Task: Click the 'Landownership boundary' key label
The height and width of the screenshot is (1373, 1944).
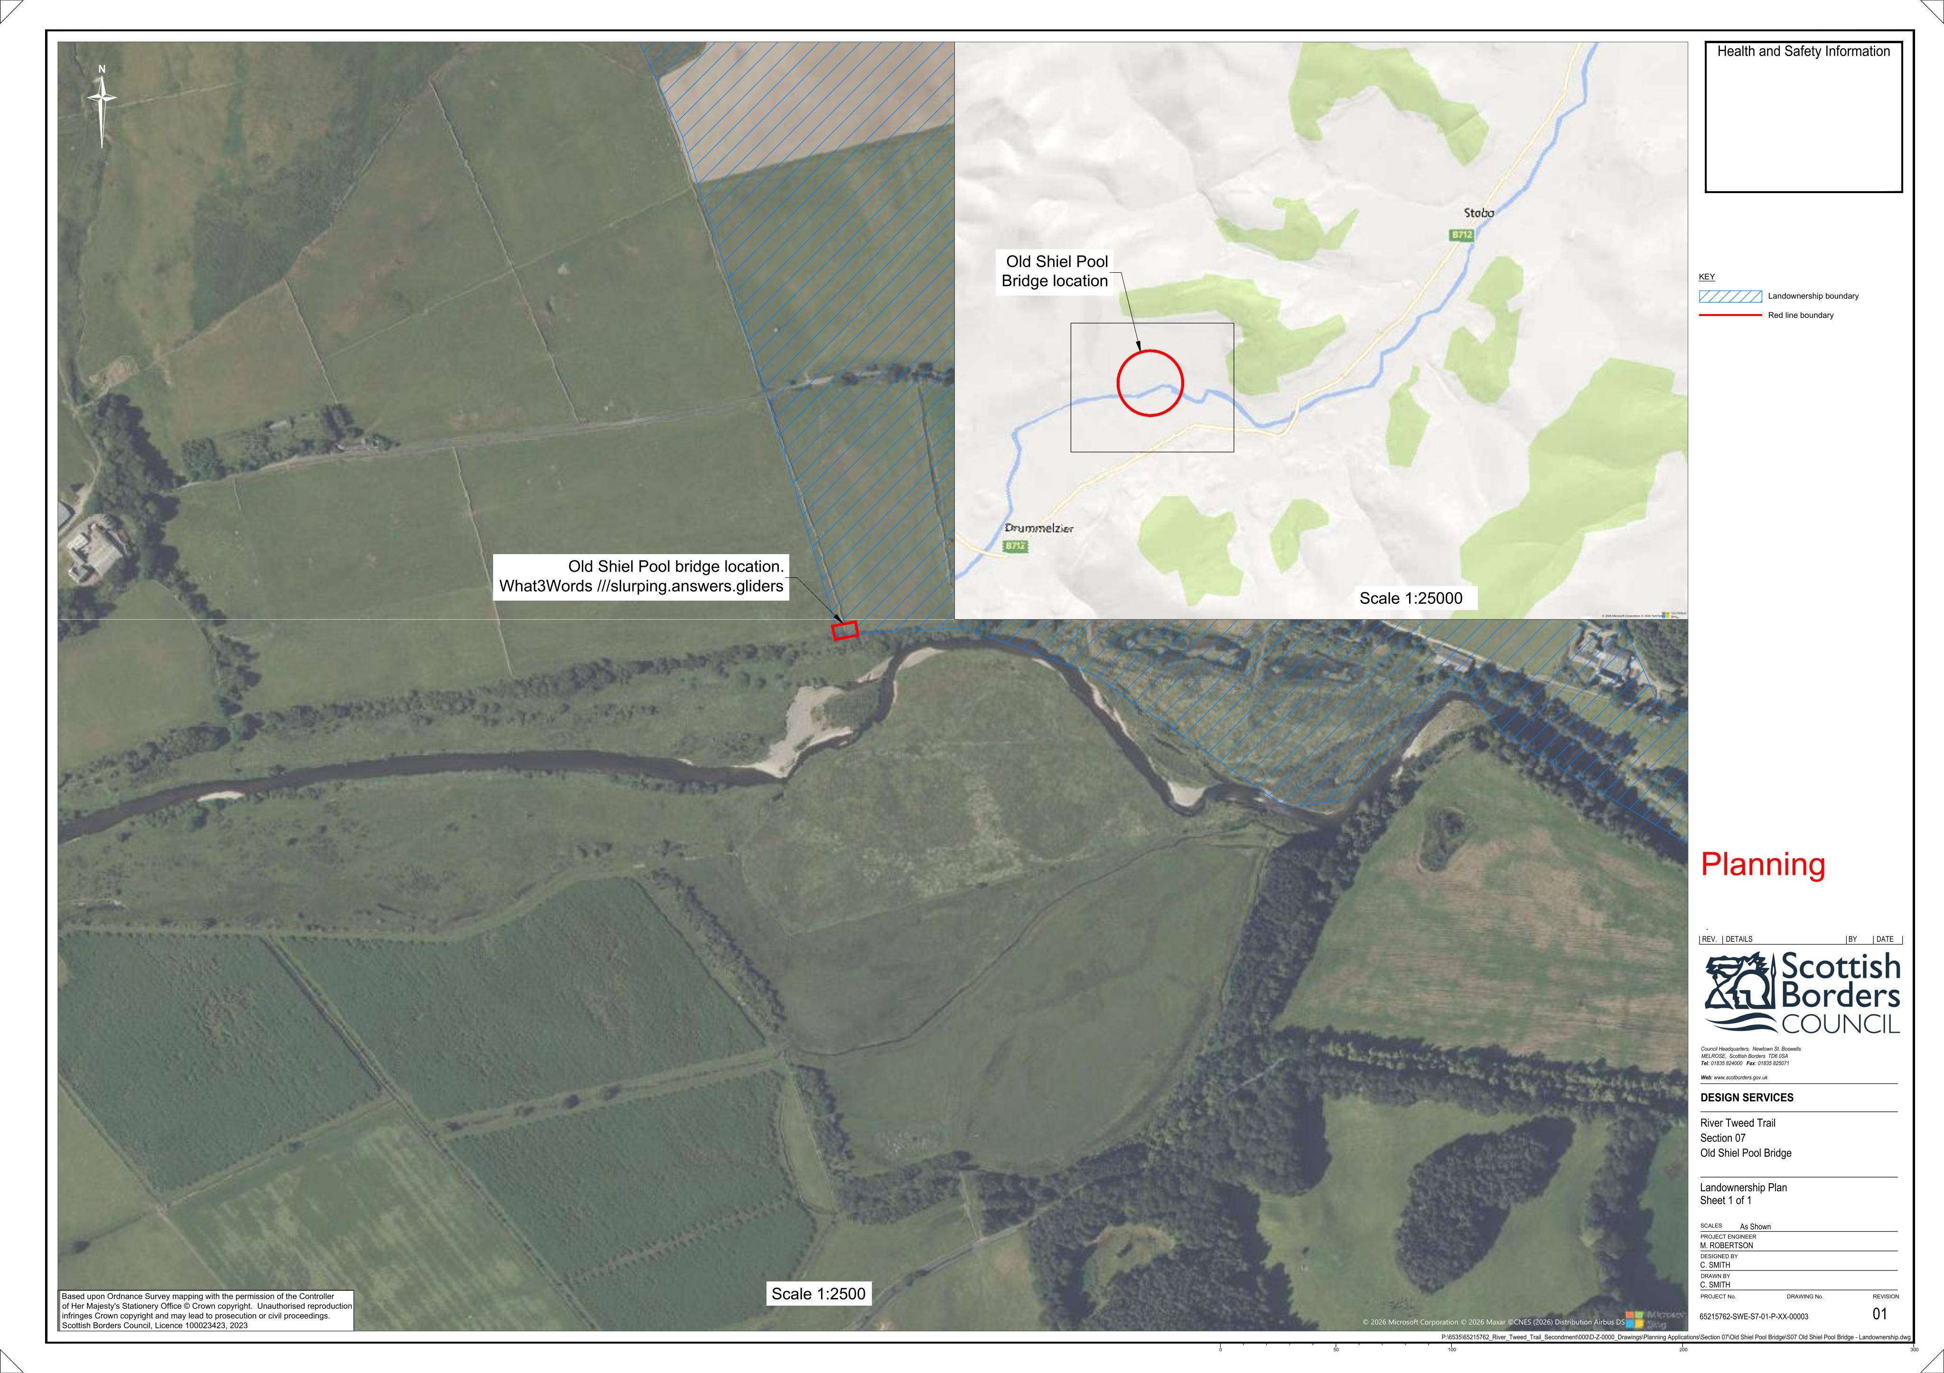Action: point(1813,296)
